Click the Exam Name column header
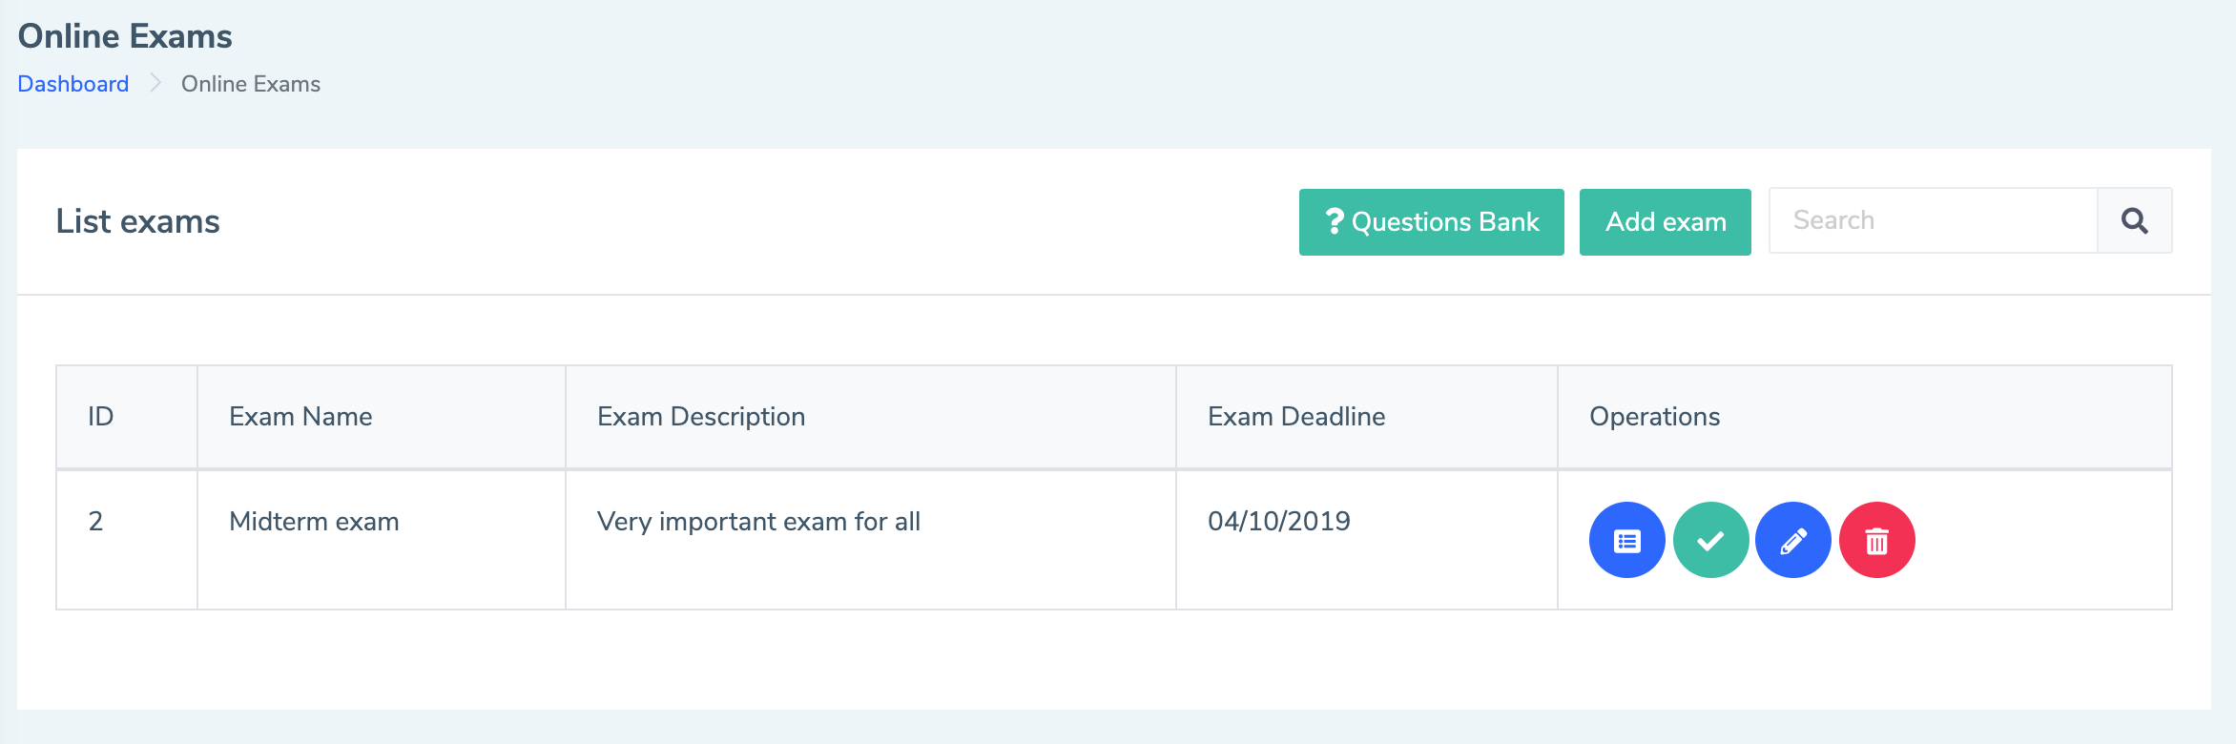2236x744 pixels. click(x=300, y=417)
